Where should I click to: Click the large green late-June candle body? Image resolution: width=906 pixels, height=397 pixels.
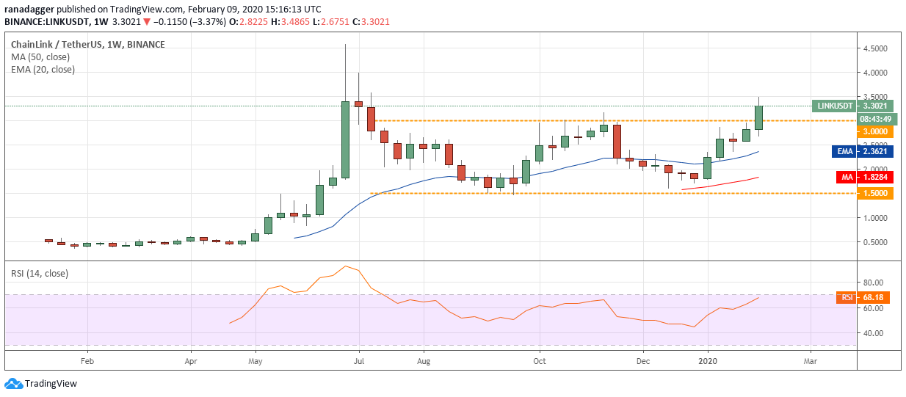click(x=345, y=139)
